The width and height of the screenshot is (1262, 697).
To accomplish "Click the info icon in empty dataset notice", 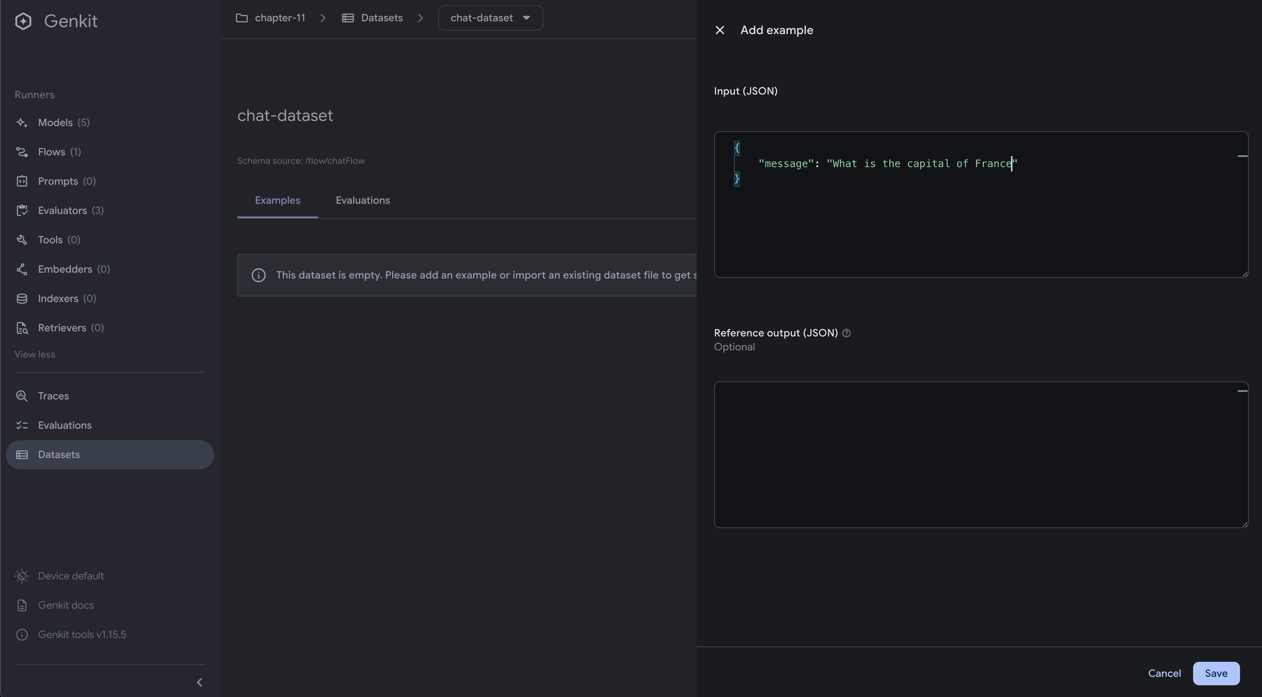I will 259,275.
